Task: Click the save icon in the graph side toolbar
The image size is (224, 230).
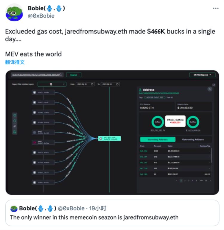Action: pos(15,132)
